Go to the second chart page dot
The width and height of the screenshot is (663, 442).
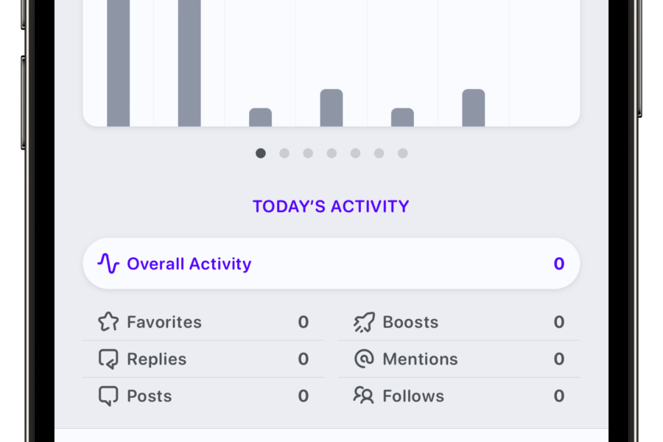point(284,153)
